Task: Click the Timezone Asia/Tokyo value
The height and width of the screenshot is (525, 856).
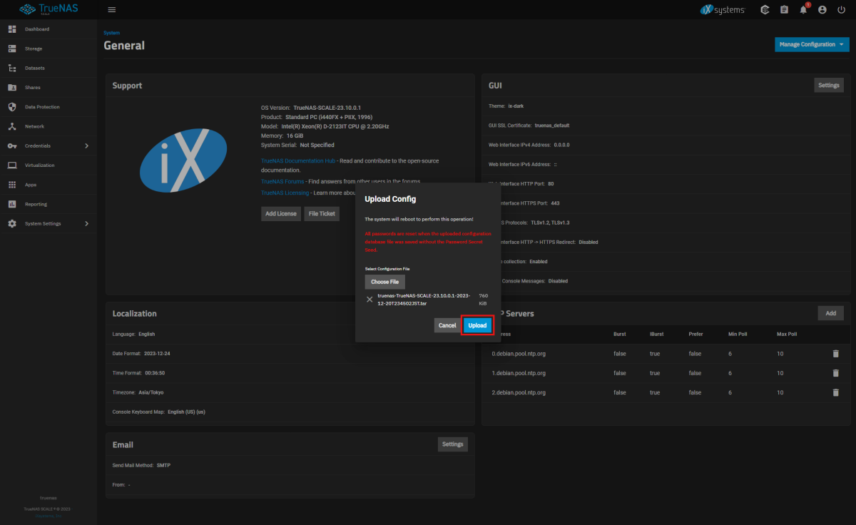Action: pos(152,392)
